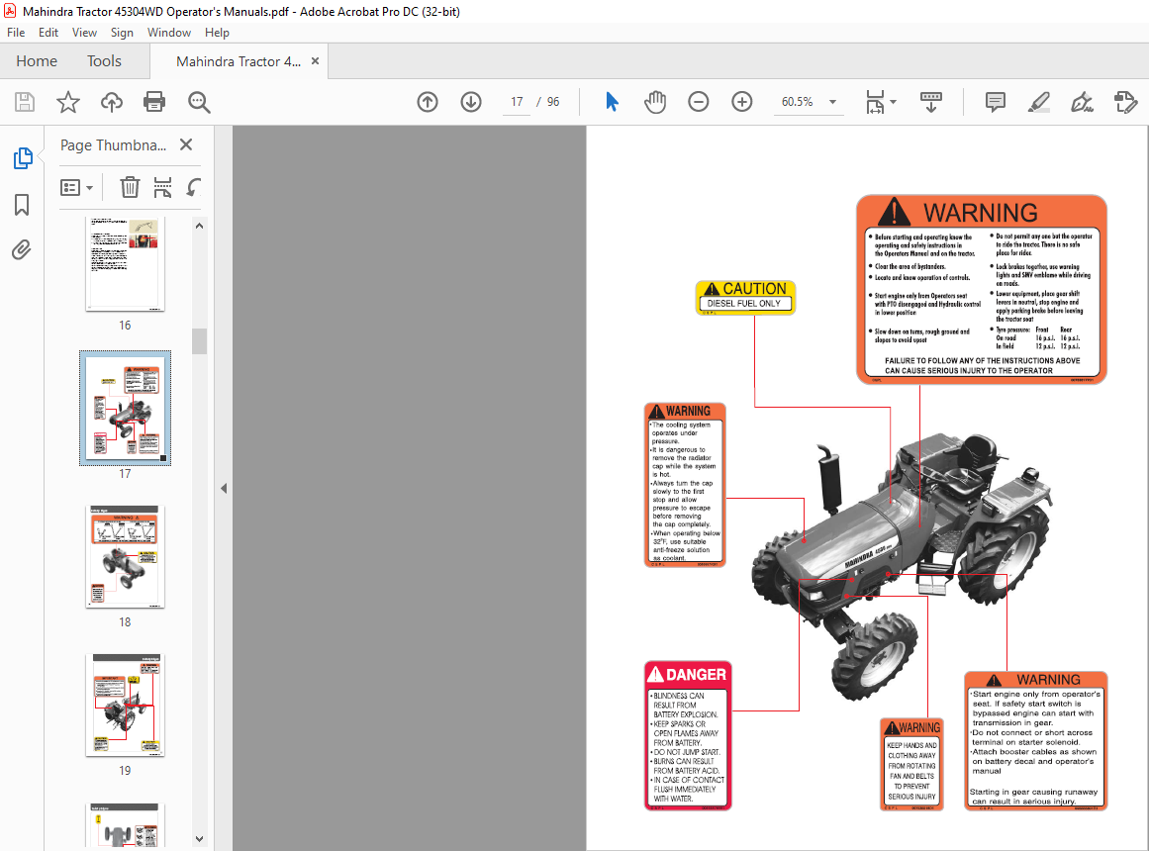Go to next page arrow
Image resolution: width=1149 pixels, height=851 pixels.
coord(471,102)
